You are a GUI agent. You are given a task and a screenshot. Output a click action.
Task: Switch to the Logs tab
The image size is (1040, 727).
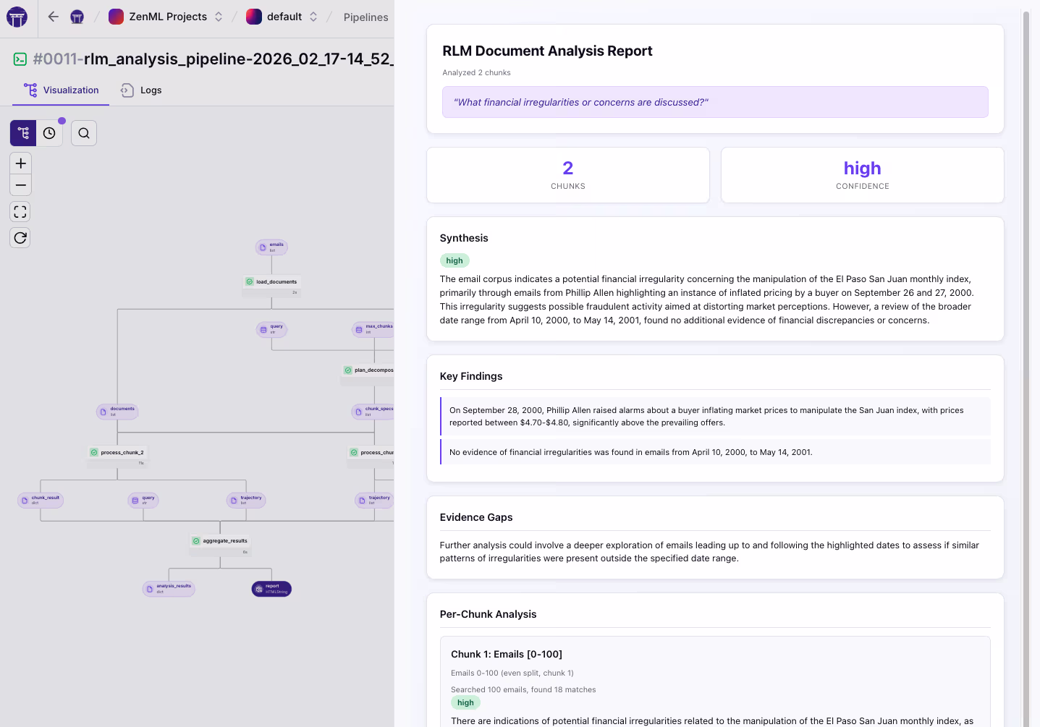point(141,90)
